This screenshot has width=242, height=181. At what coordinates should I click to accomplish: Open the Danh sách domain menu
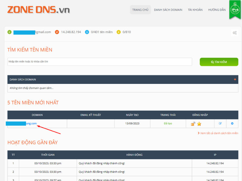[x=168, y=10]
